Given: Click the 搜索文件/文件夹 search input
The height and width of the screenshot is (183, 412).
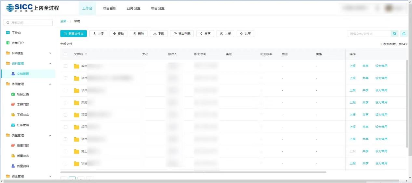Looking at the screenshot, I should (x=369, y=34).
